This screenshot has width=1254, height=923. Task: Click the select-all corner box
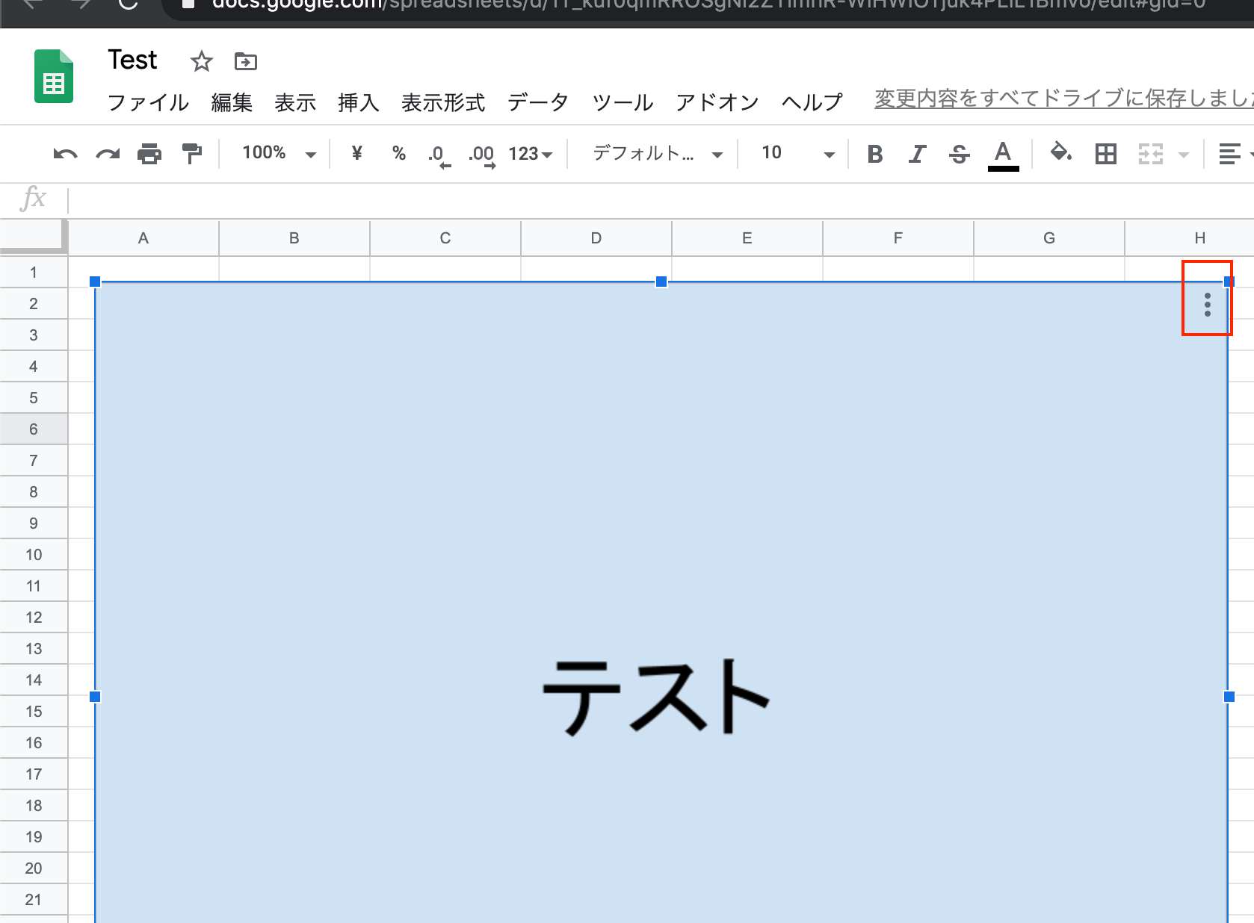tap(34, 238)
